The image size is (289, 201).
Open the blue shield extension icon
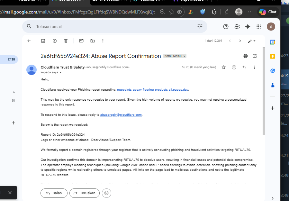[203, 12]
